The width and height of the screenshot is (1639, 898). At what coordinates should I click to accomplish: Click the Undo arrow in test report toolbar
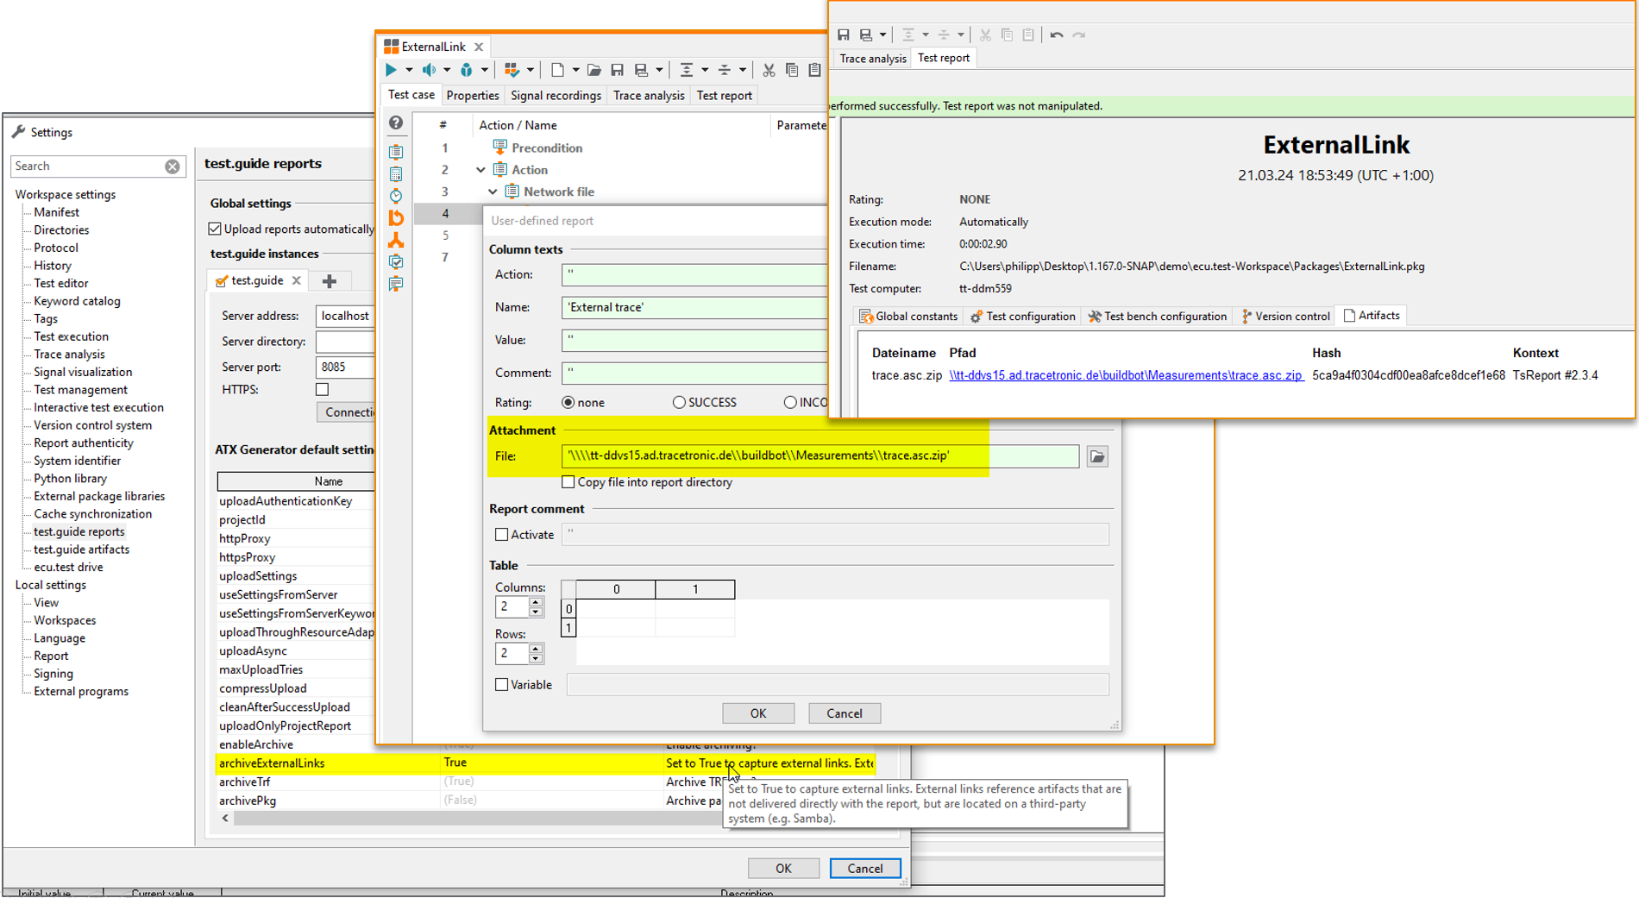(1057, 35)
